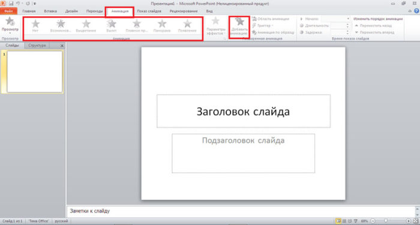Click Move Later (Переместить вперед)
Screen dimensions: 420x225
374,32
